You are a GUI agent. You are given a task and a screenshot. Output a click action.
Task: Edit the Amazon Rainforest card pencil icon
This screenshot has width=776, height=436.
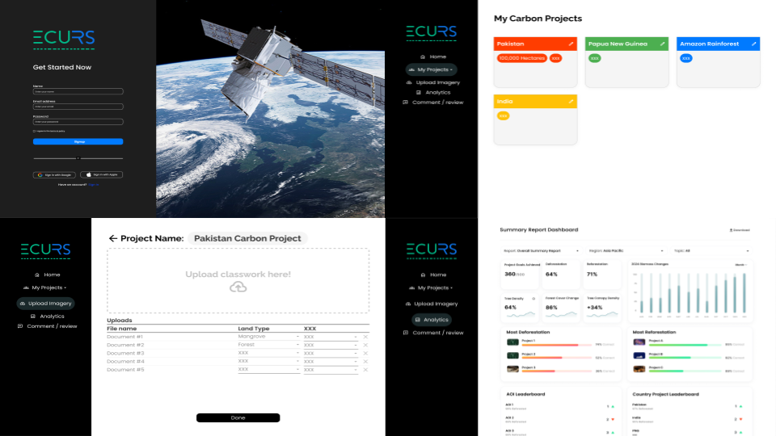[x=753, y=44]
